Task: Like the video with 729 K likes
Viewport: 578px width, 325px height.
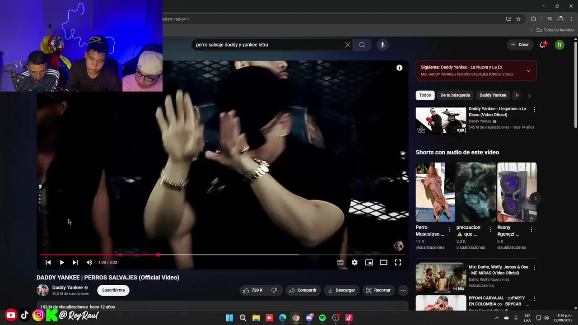Action: click(x=253, y=290)
